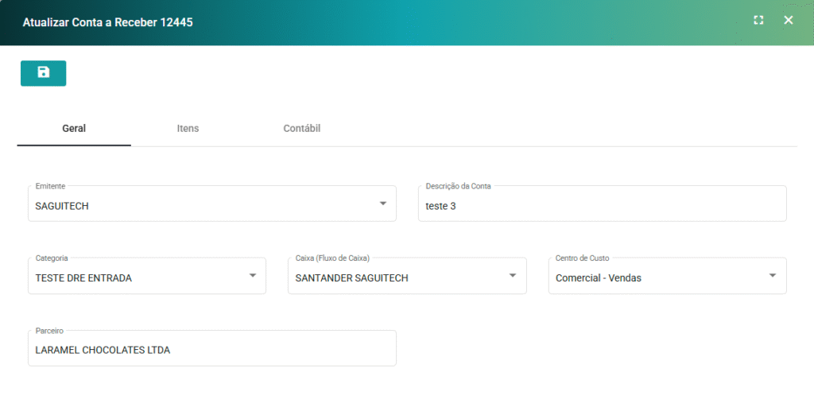814x419 pixels.
Task: Close the Atualizar Conta a Receber dialog
Action: (x=788, y=21)
